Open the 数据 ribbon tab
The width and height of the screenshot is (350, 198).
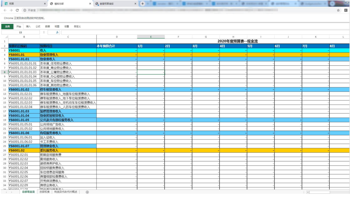(x=47, y=26)
